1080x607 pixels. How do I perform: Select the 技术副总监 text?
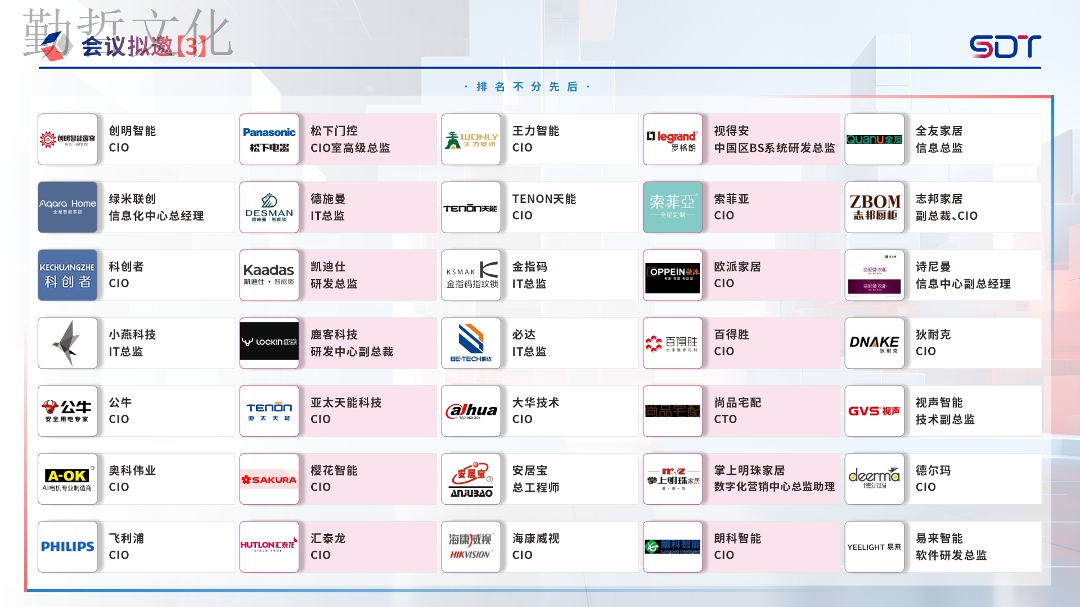click(x=945, y=419)
